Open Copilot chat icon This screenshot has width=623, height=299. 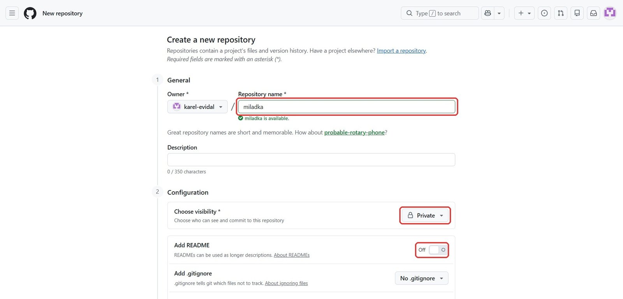click(x=487, y=13)
